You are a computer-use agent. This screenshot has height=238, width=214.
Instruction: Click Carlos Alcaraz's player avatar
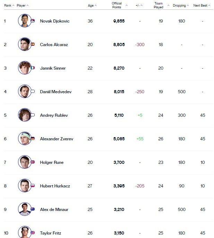tap(24, 44)
